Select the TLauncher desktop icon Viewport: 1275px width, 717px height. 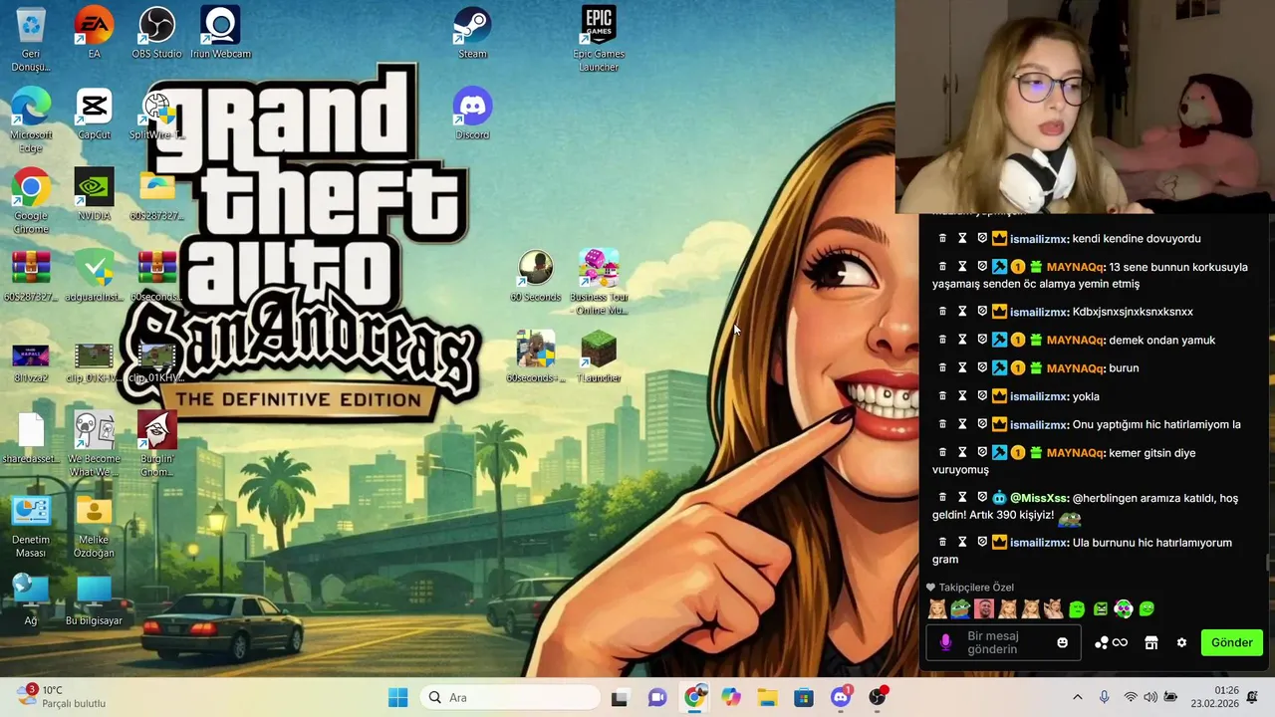coord(599,357)
